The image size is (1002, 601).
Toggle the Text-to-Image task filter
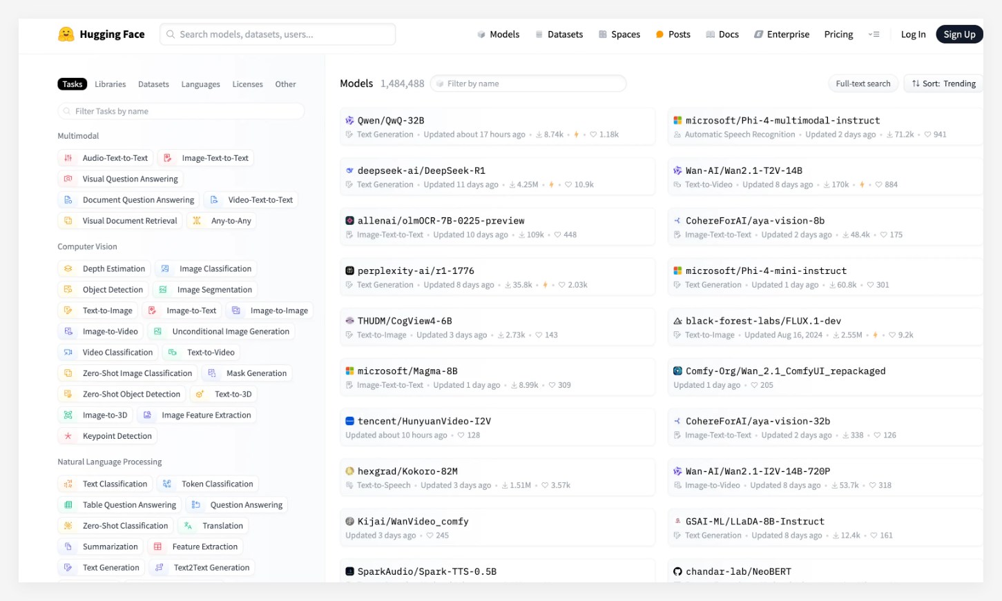click(x=98, y=311)
